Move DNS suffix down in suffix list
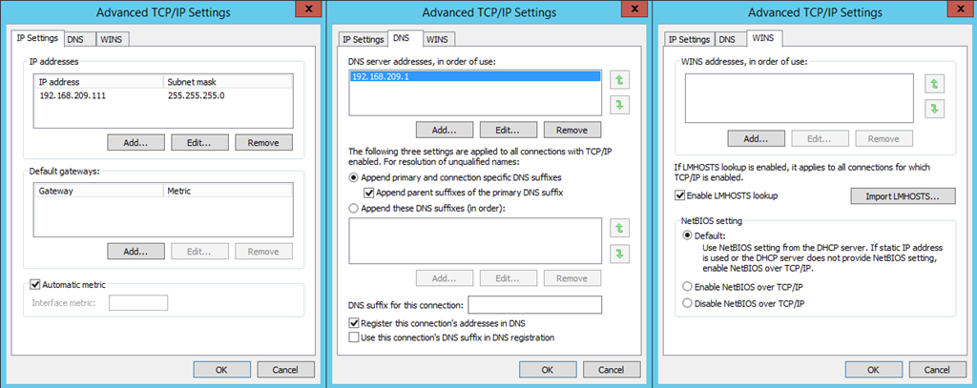977x388 pixels. coord(619,254)
